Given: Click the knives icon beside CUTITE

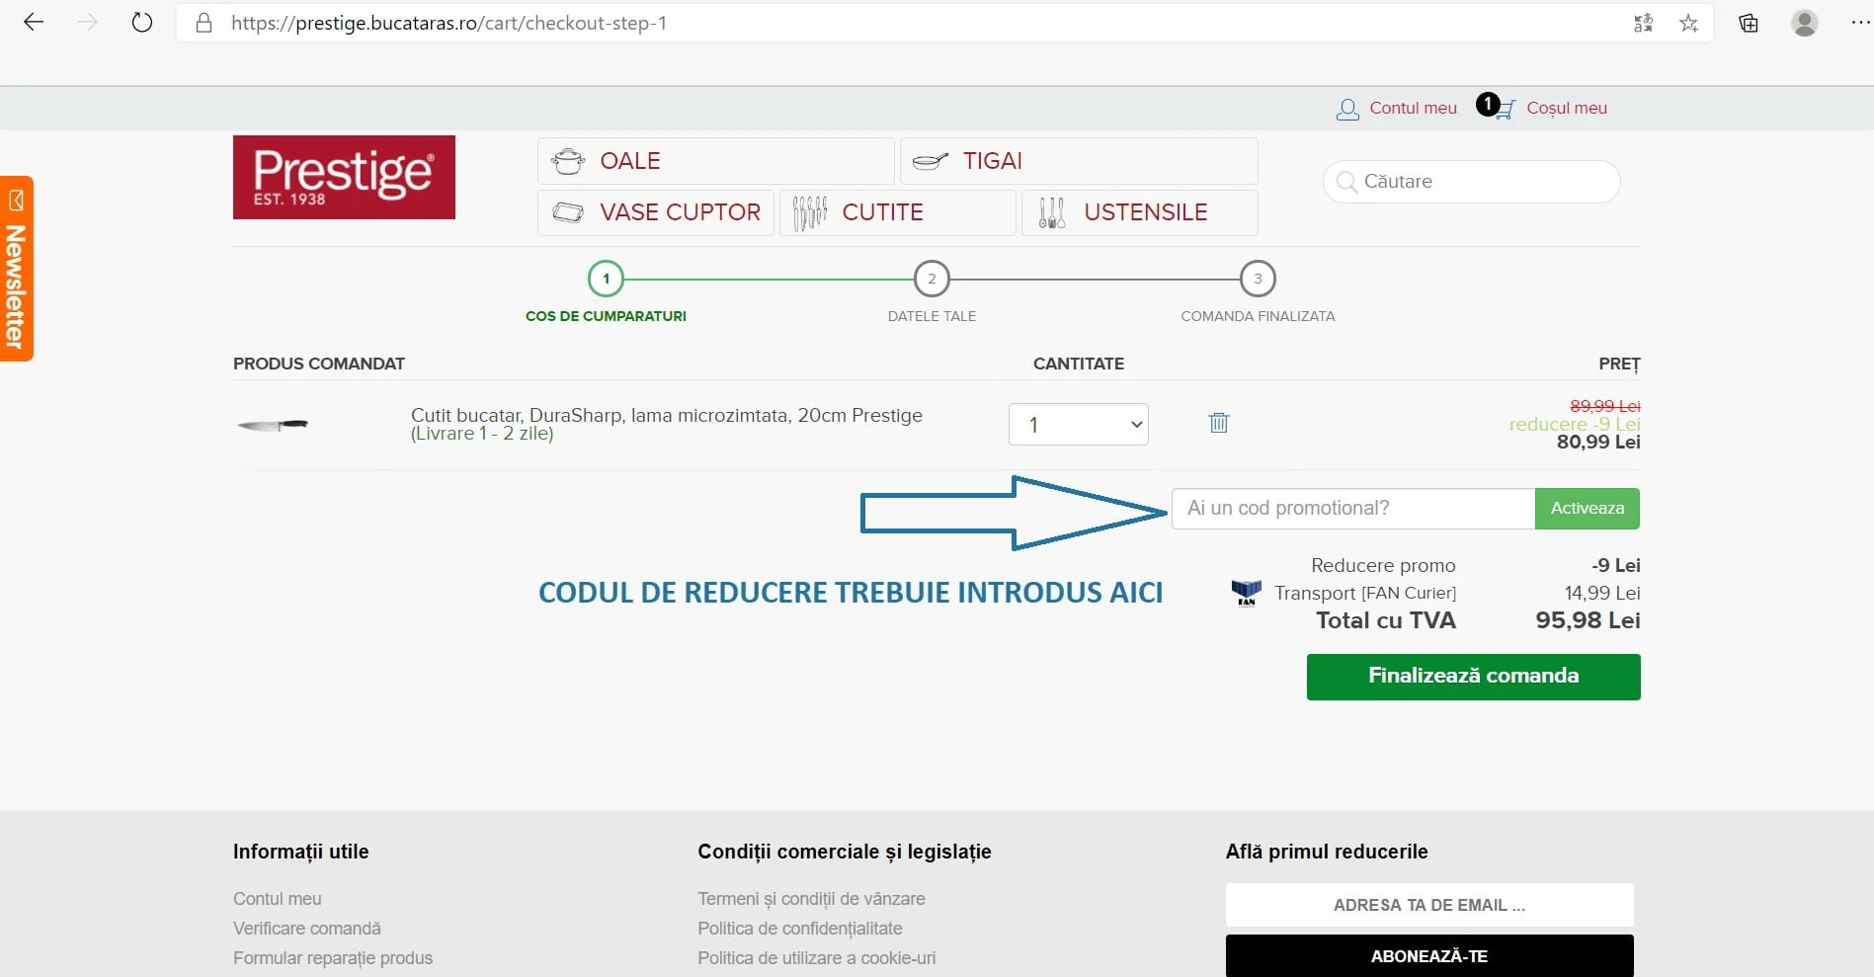Looking at the screenshot, I should point(809,212).
